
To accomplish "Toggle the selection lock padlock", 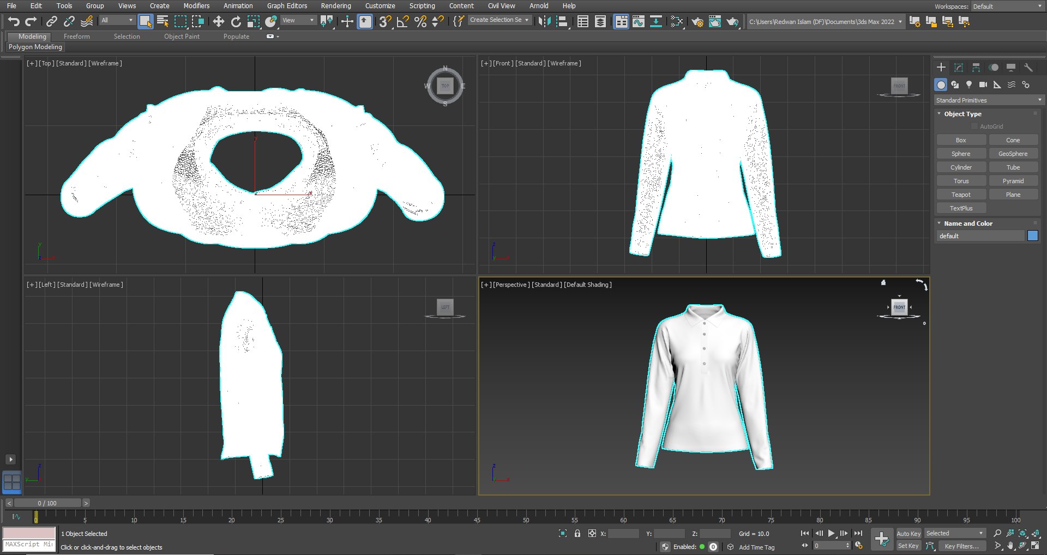I will tap(577, 534).
